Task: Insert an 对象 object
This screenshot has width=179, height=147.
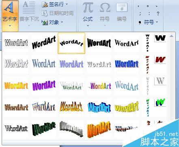Action: click(x=51, y=22)
